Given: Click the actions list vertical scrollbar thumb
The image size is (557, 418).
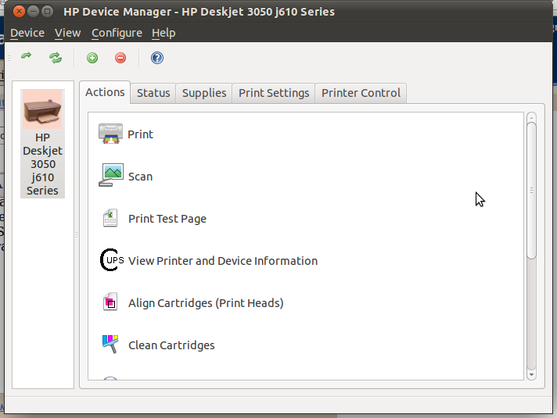Looking at the screenshot, I should (531, 191).
